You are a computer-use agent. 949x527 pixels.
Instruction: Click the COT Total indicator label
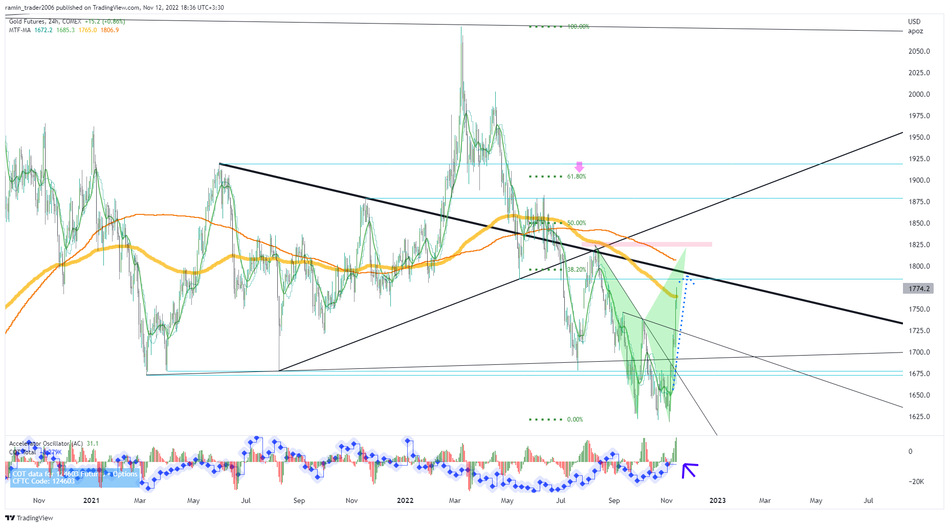[x=23, y=452]
